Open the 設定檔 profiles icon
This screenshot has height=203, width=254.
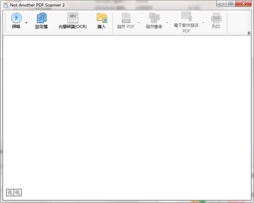[41, 18]
